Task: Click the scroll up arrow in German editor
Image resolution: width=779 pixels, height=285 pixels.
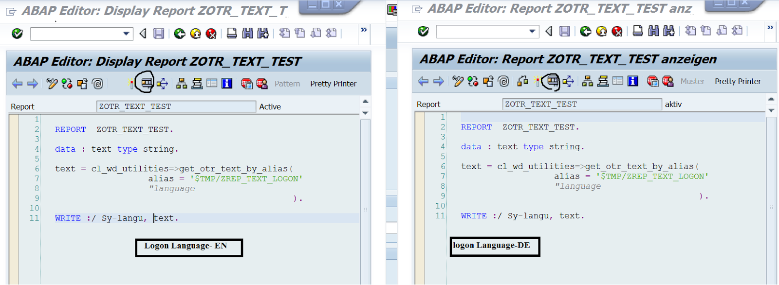Action: 771,99
